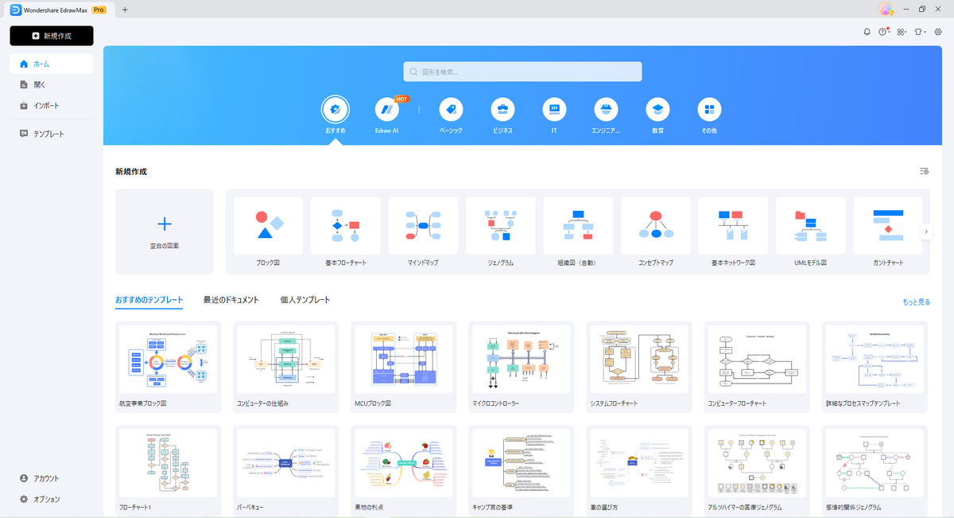Click the user avatar in title bar

886,9
